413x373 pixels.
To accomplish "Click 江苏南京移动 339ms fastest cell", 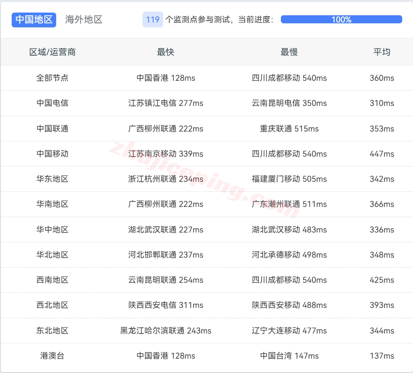I will coord(166,154).
